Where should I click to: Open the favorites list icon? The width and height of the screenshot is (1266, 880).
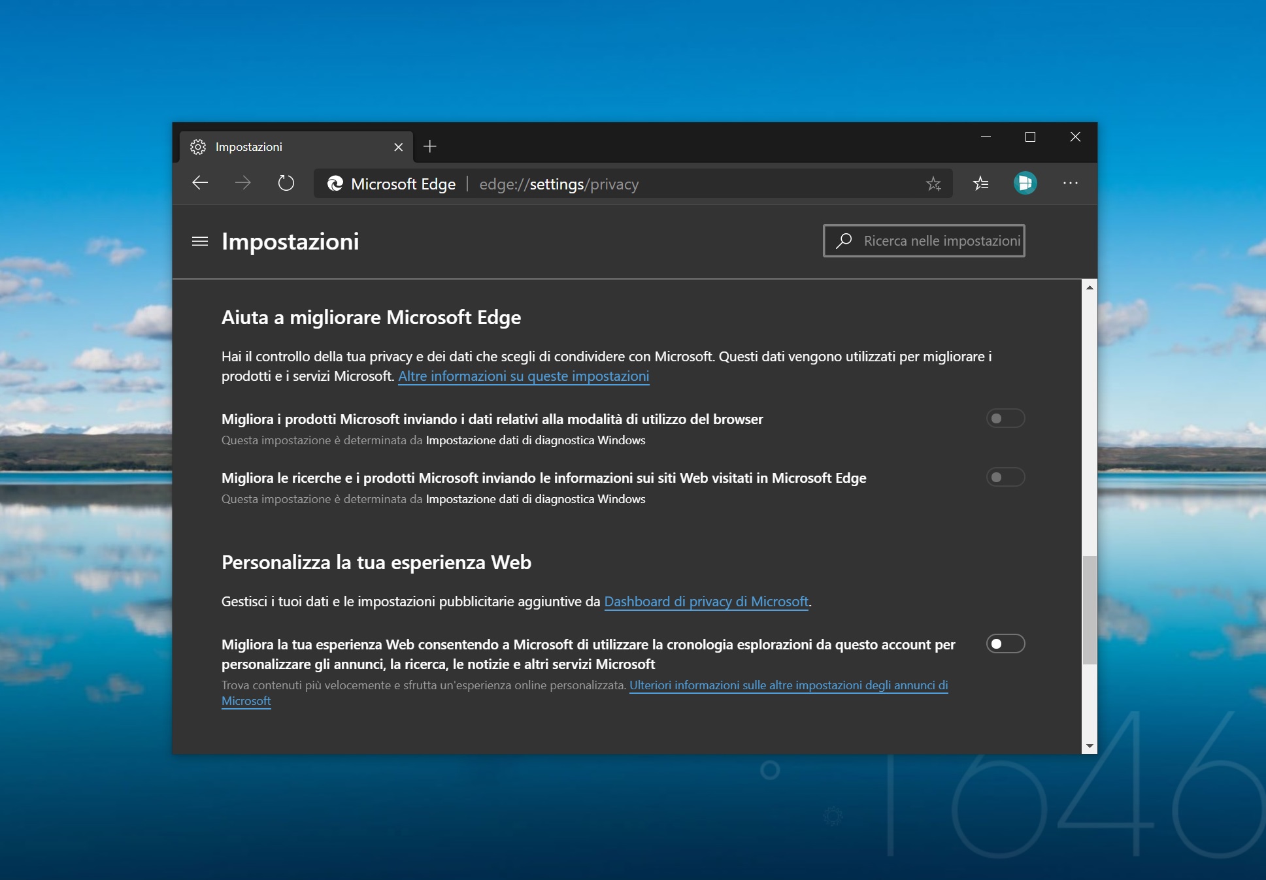click(981, 183)
